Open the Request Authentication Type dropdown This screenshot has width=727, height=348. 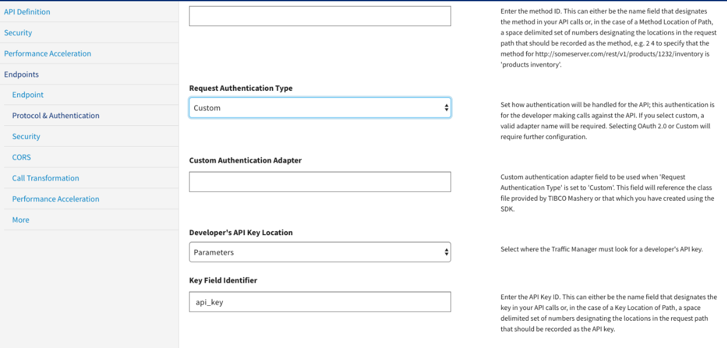(x=320, y=108)
